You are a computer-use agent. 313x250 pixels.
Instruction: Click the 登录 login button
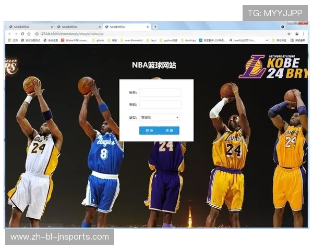[149, 130]
